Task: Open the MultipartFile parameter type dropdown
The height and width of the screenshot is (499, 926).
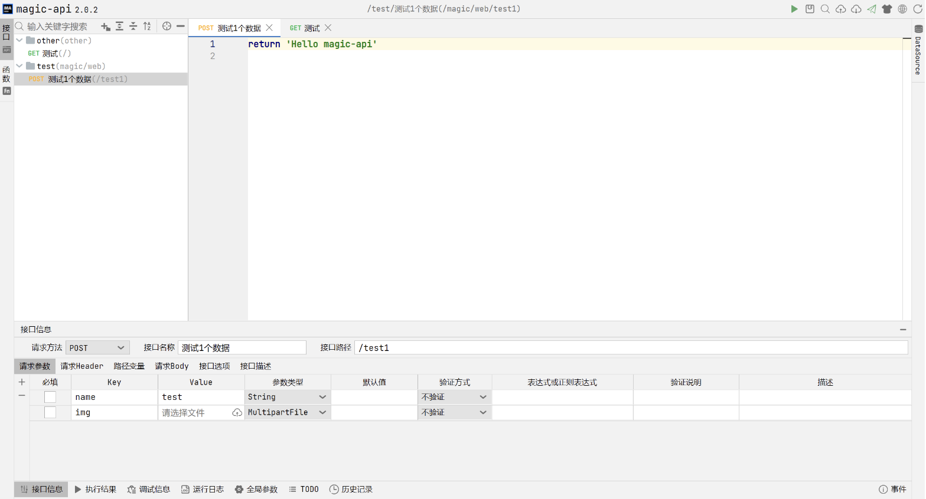Action: tap(288, 412)
